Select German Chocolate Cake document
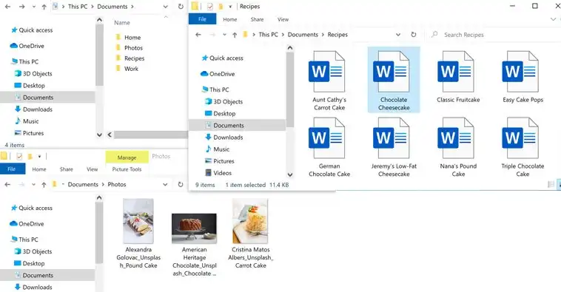This screenshot has width=561, height=292. [x=329, y=147]
